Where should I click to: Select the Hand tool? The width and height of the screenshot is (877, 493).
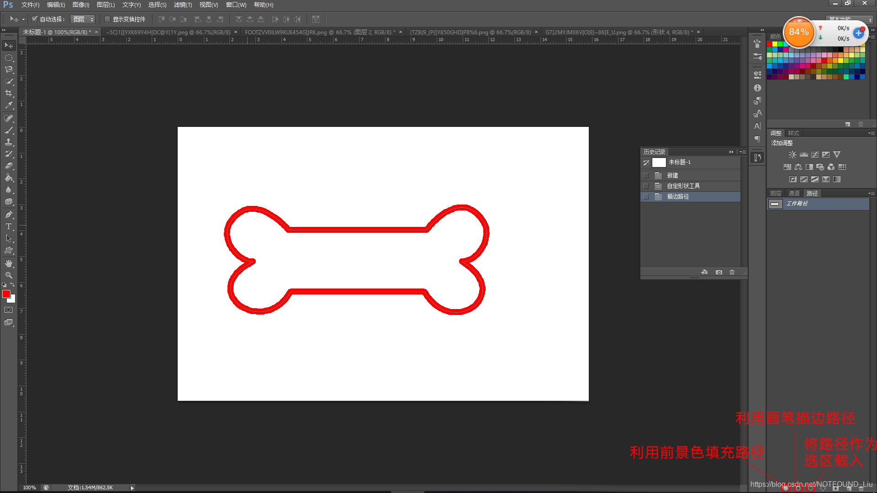9,263
